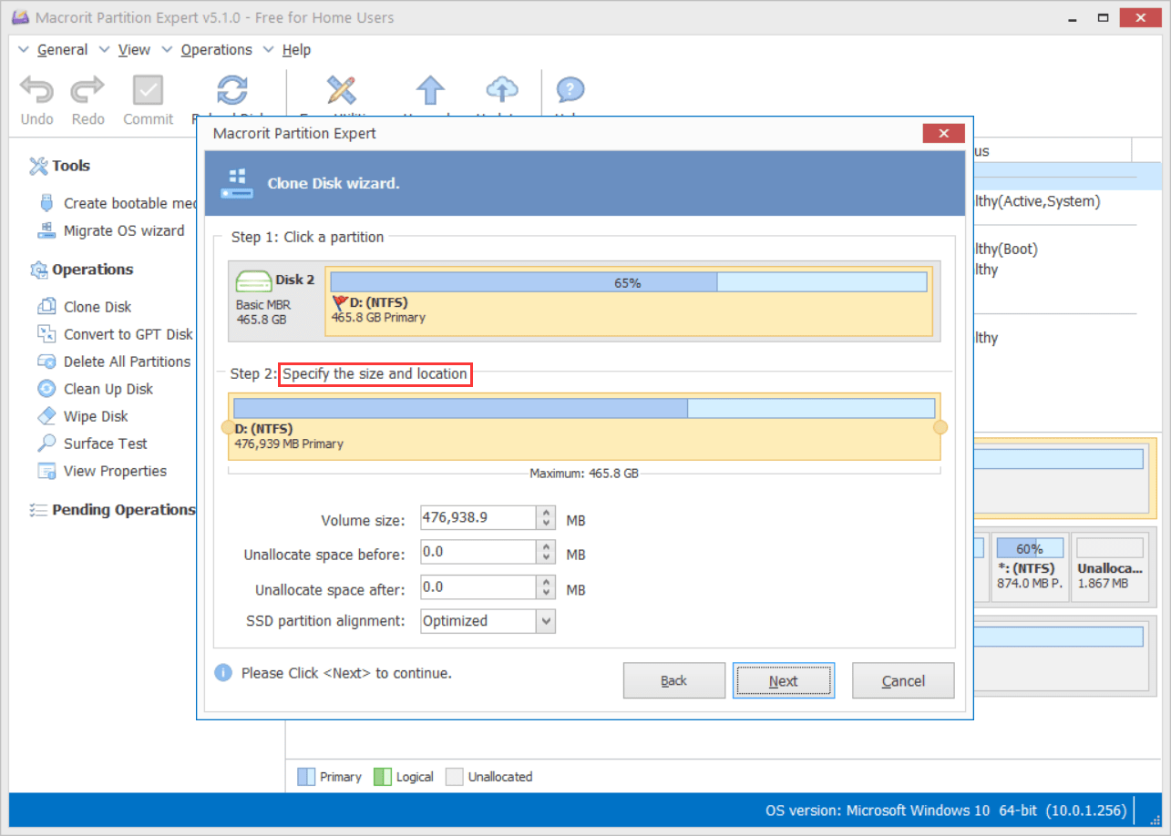
Task: Click Surface Test in sidebar
Action: (x=106, y=443)
